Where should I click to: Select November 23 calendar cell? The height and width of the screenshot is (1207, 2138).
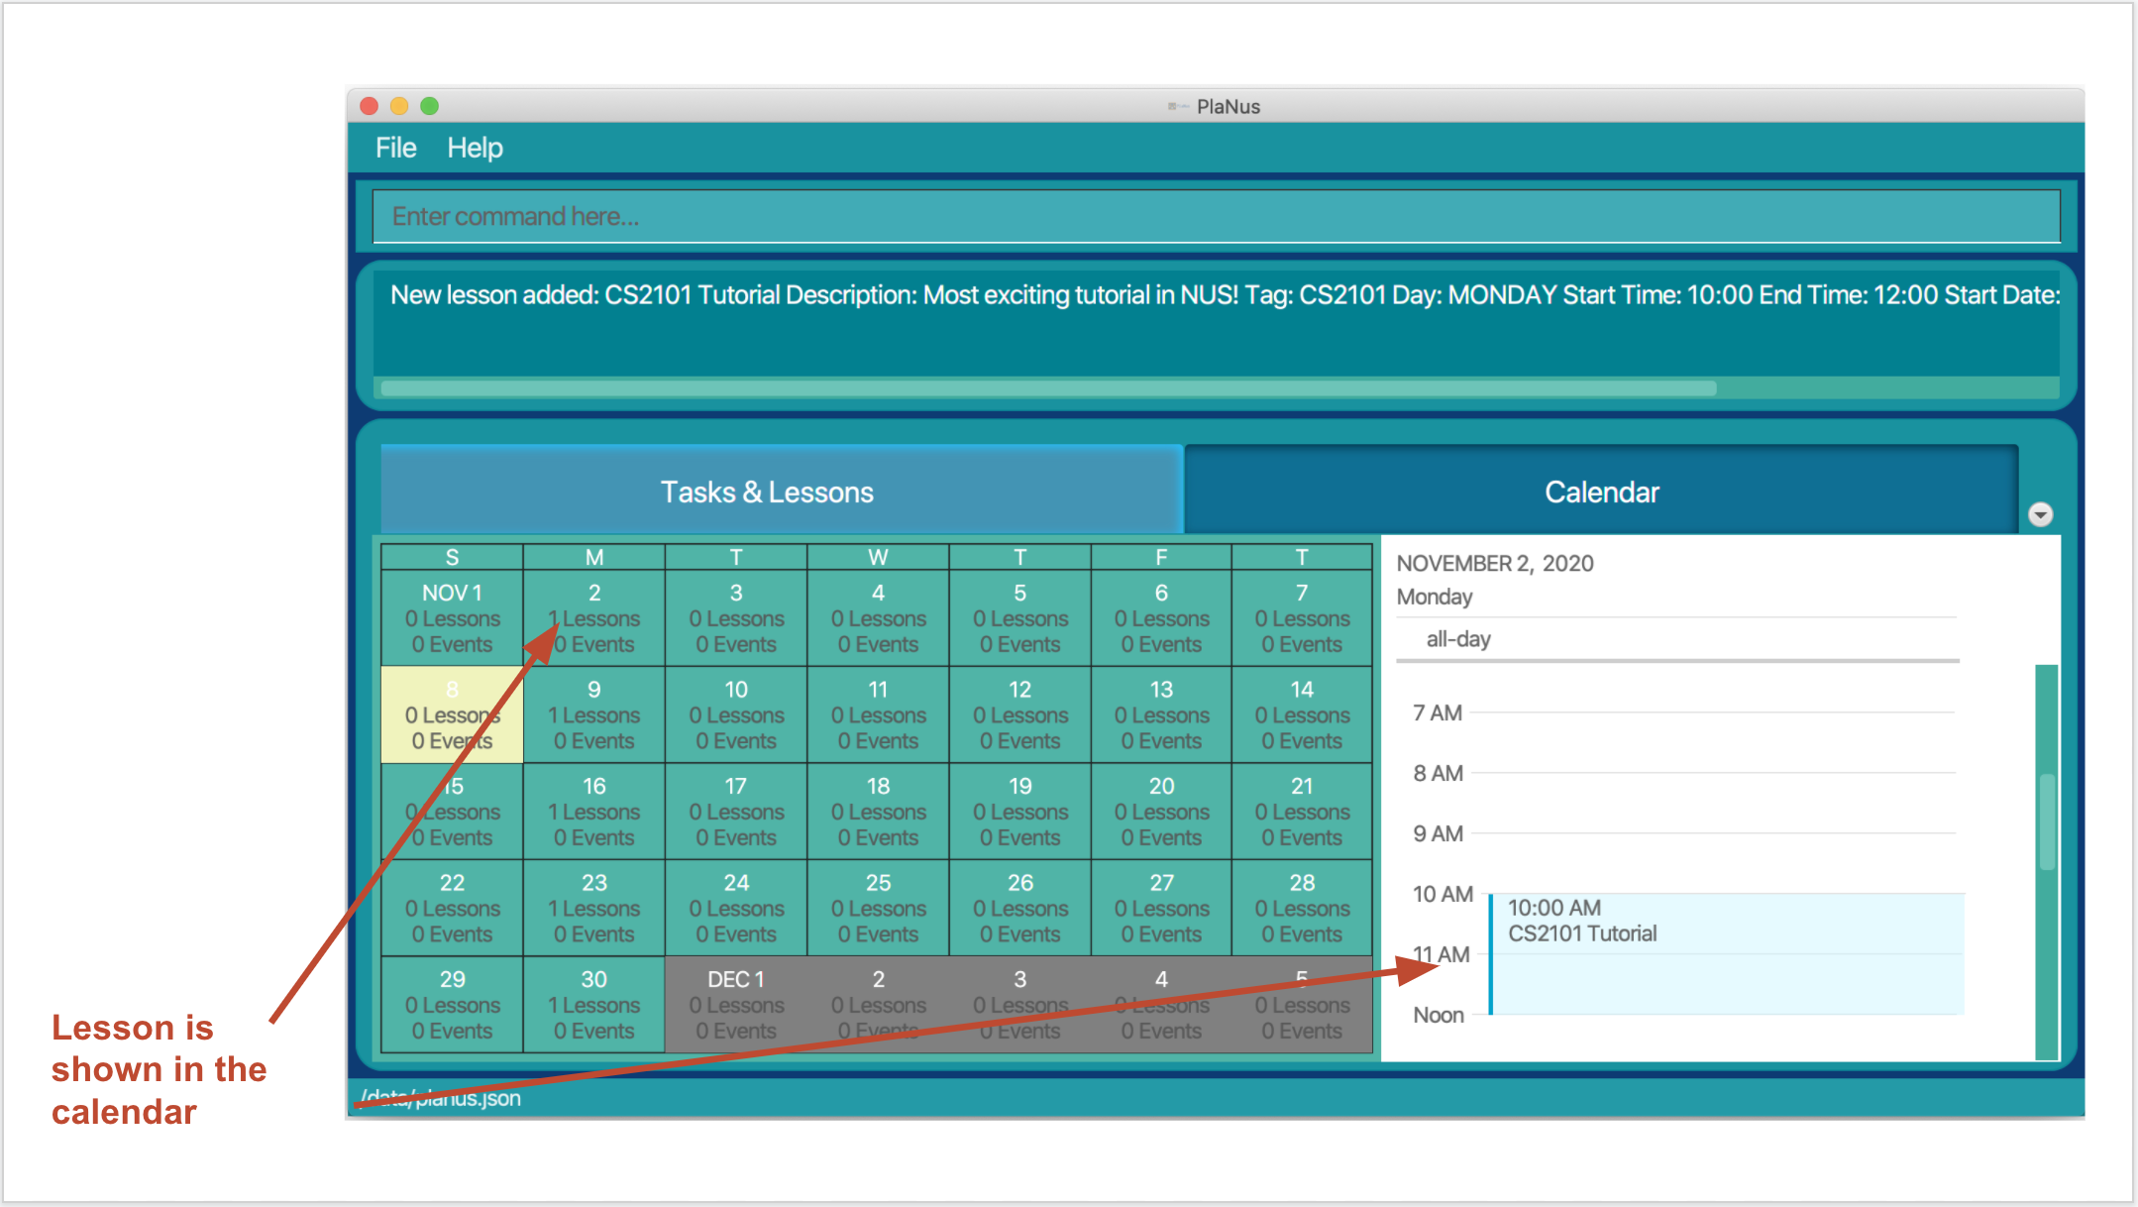[593, 908]
